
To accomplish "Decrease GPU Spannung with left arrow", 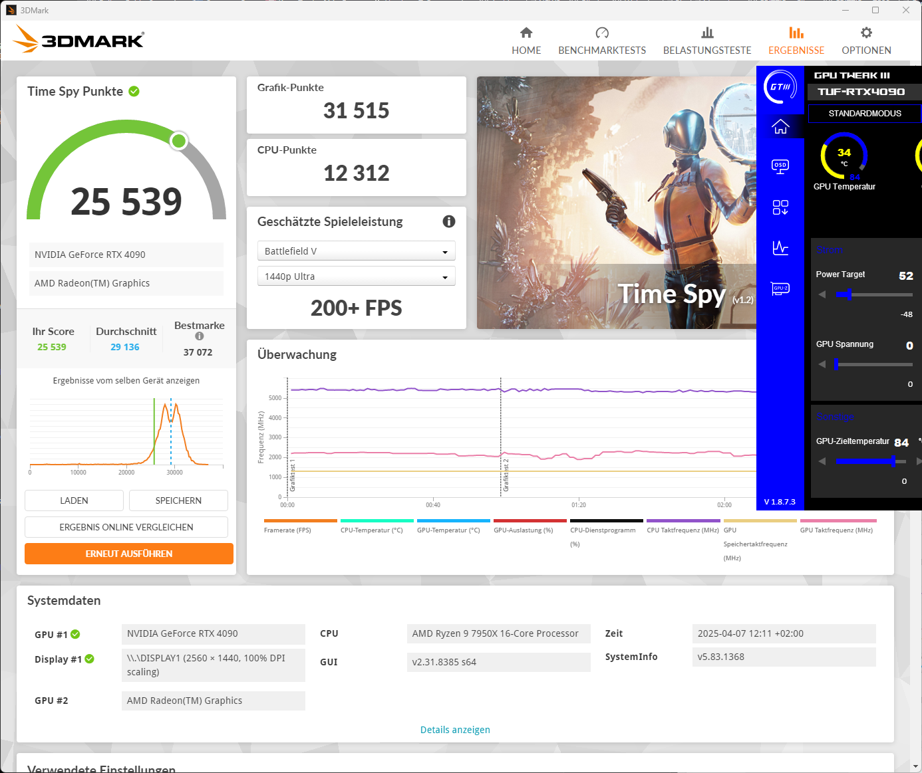I will point(822,364).
